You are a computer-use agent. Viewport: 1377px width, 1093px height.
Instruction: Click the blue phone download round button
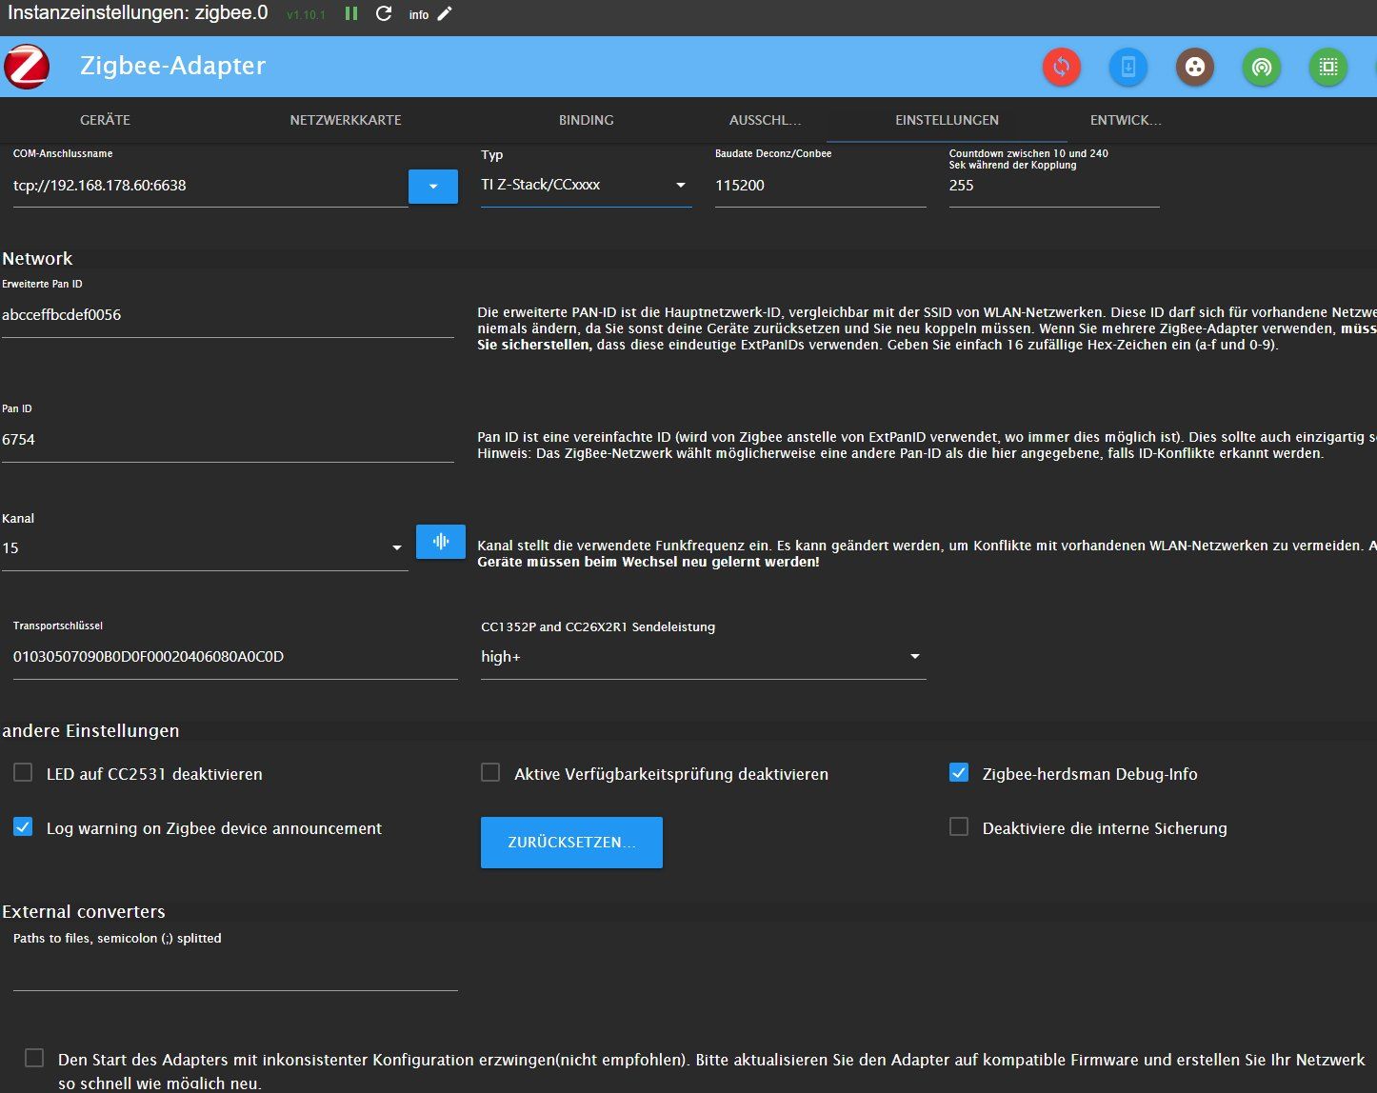[x=1128, y=67]
